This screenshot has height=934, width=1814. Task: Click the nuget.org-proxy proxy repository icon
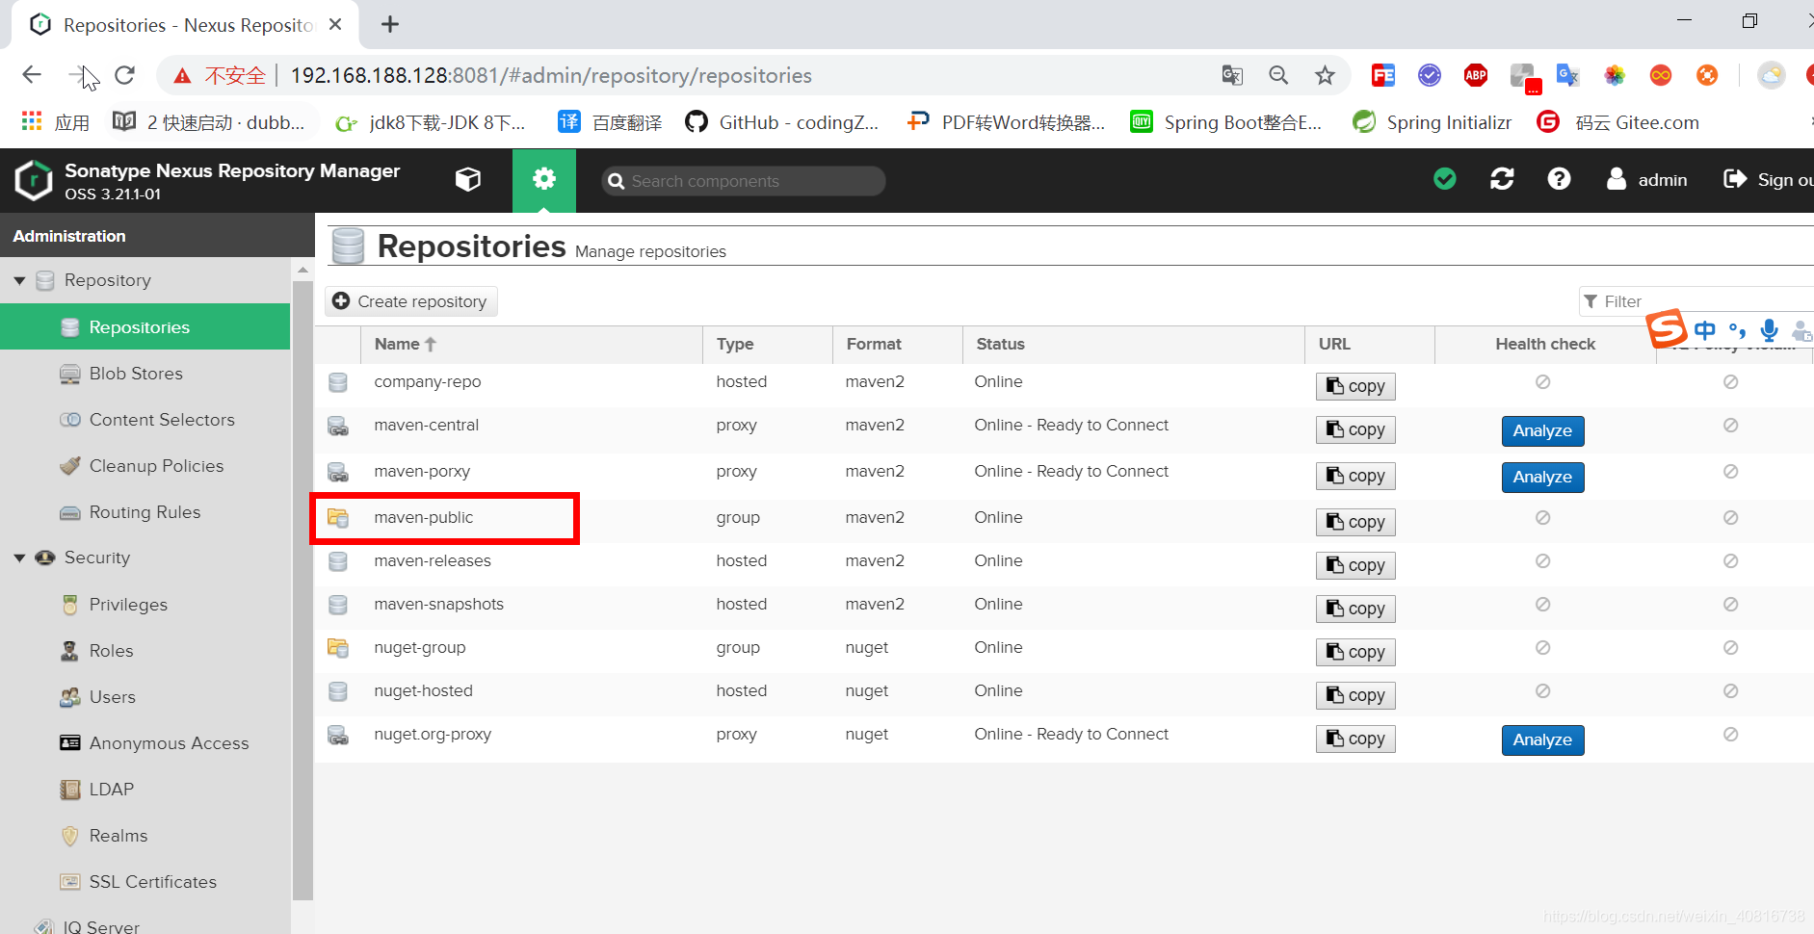coord(338,735)
